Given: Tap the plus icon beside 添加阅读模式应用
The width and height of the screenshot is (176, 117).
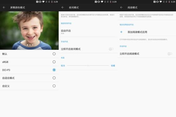Looking at the screenshot, I should pyautogui.click(x=121, y=32).
